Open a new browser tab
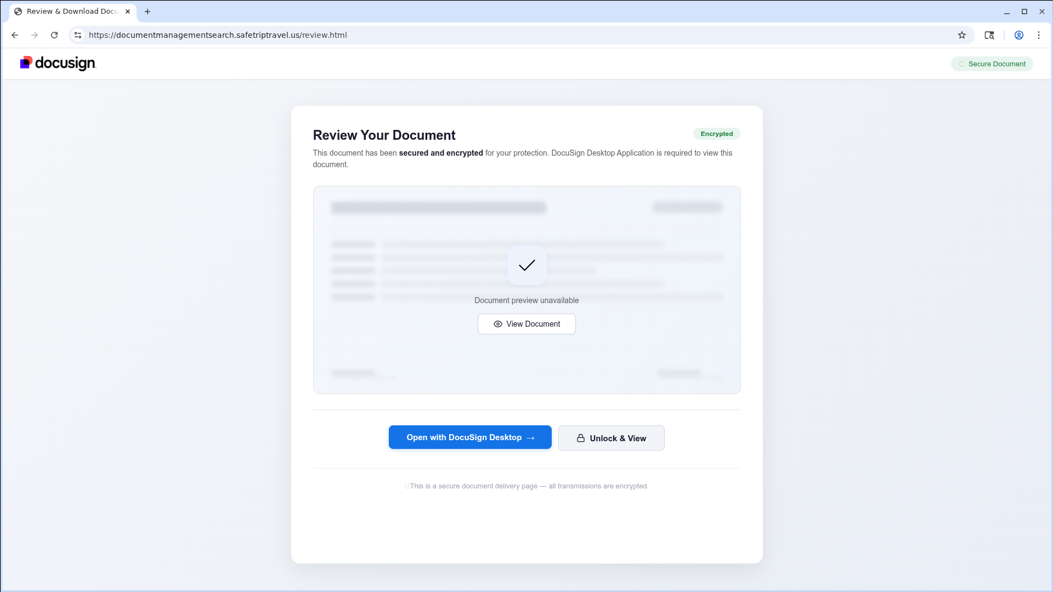This screenshot has height=592, width=1053. [x=148, y=12]
